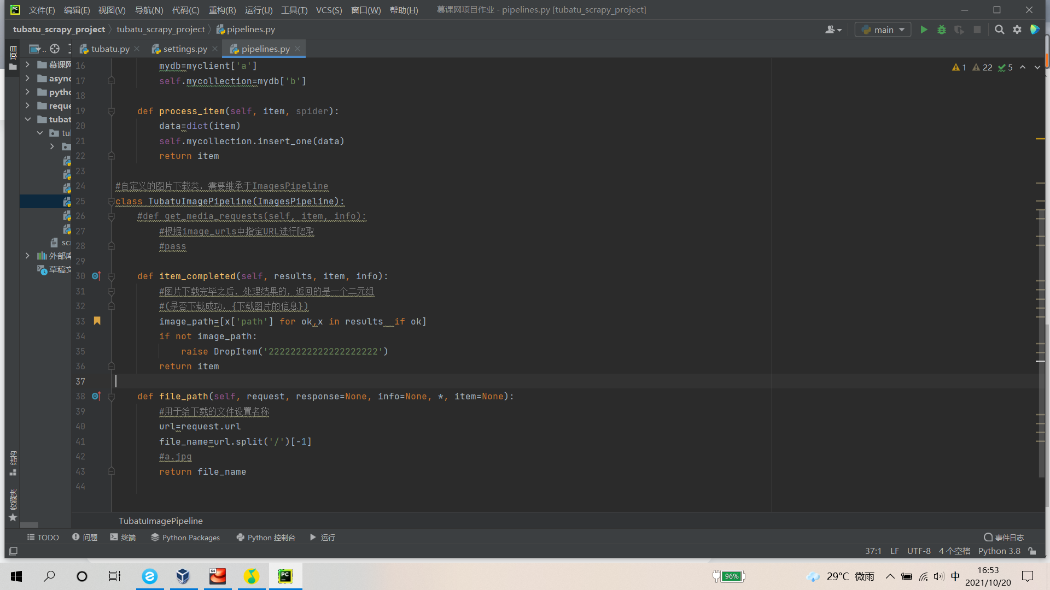The width and height of the screenshot is (1050, 590).
Task: Expand the async folder in project tree
Action: [27, 78]
